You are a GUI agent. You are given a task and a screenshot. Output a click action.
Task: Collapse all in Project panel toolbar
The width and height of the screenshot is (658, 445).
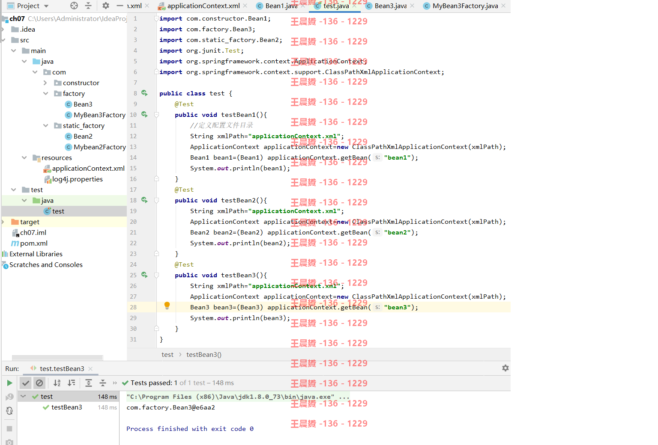click(88, 6)
